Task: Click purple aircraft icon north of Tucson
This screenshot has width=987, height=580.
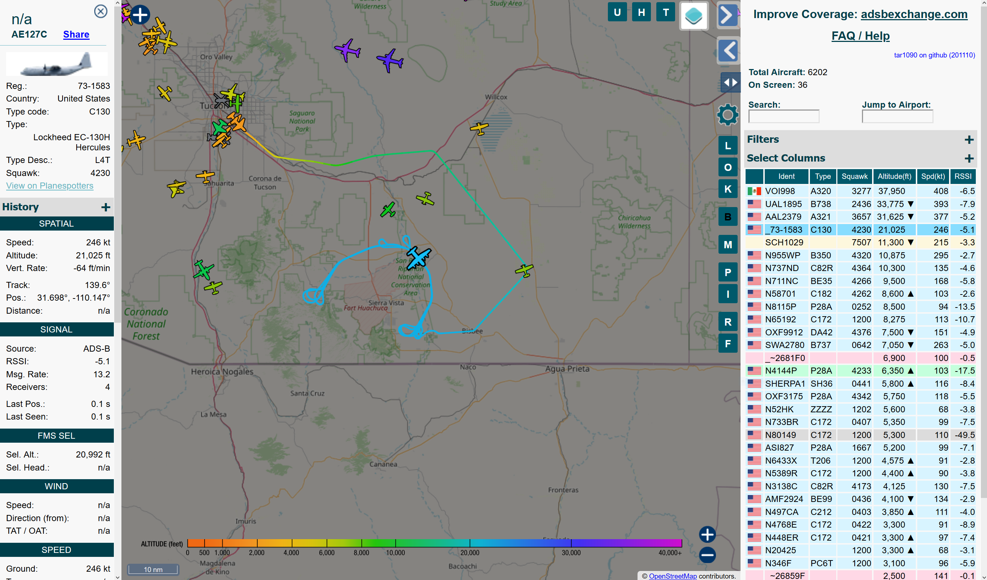Action: point(347,50)
